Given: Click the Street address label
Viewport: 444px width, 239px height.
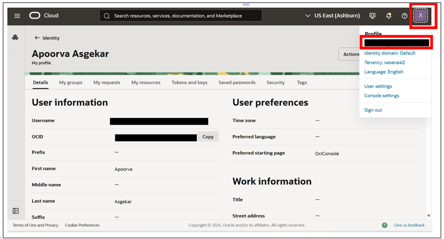Looking at the screenshot, I should pyautogui.click(x=249, y=216).
